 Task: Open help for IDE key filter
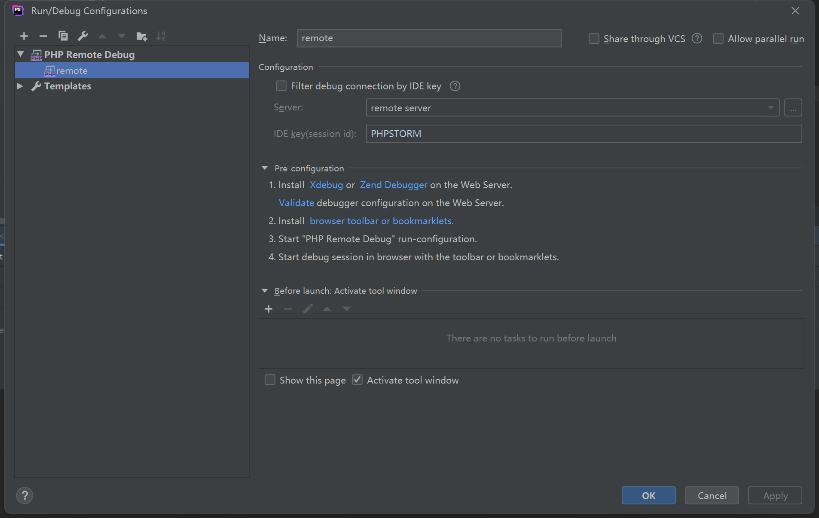(455, 86)
